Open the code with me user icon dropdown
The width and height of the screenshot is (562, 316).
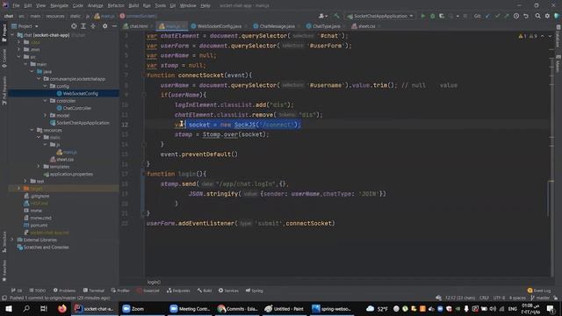point(323,16)
